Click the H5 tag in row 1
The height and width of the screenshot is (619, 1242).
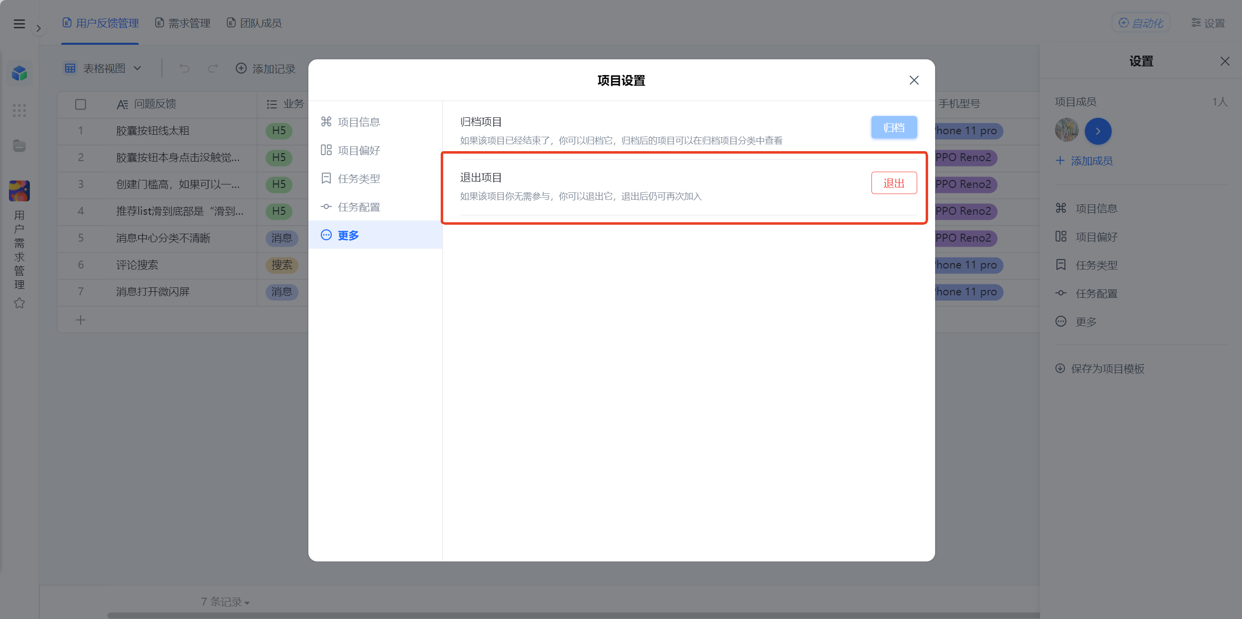tap(279, 131)
